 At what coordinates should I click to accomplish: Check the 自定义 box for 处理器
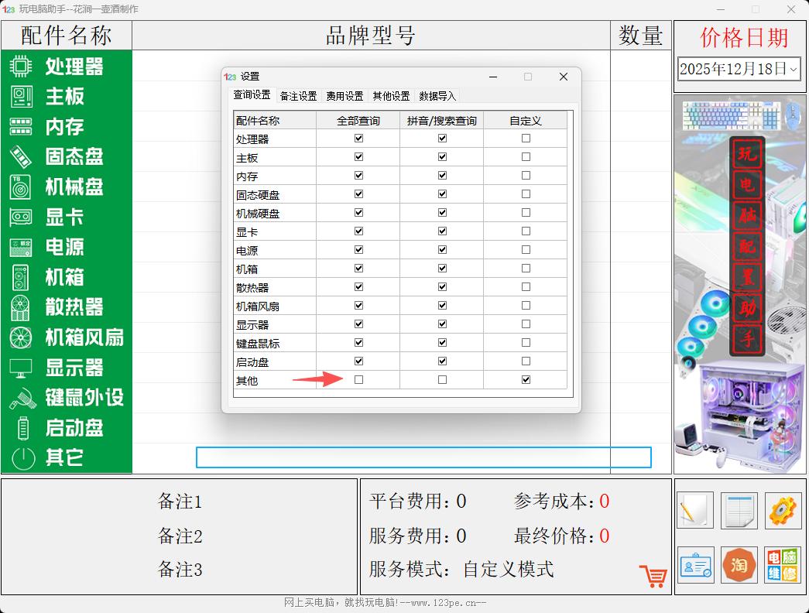click(x=526, y=138)
